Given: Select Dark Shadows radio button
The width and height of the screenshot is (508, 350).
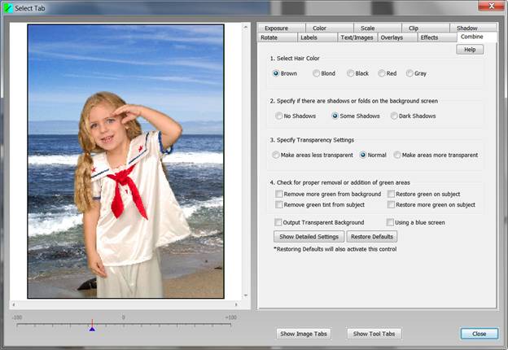Looking at the screenshot, I should pyautogui.click(x=394, y=116).
